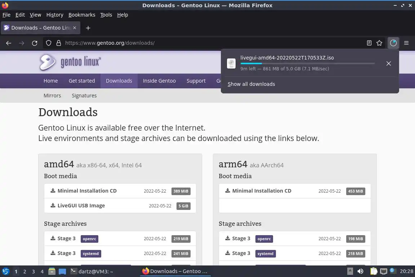Click the Gentoo Linux logo
Image resolution: width=415 pixels, height=277 pixels.
pos(70,62)
